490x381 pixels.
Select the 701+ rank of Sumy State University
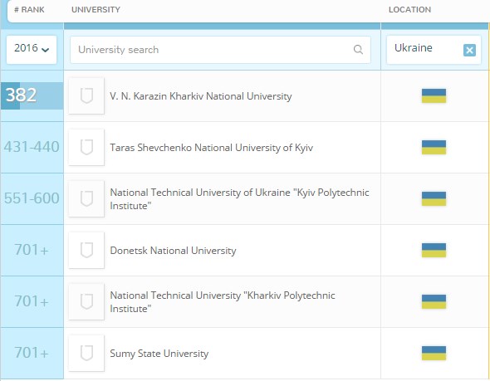pyautogui.click(x=32, y=353)
